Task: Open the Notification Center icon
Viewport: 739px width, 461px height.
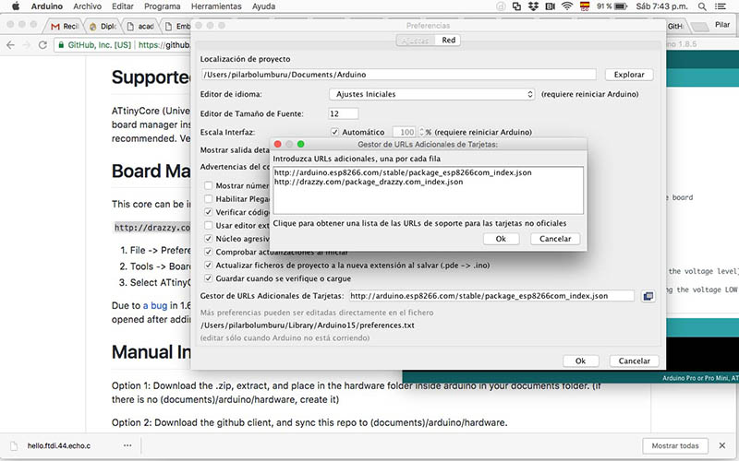Action: (721, 6)
